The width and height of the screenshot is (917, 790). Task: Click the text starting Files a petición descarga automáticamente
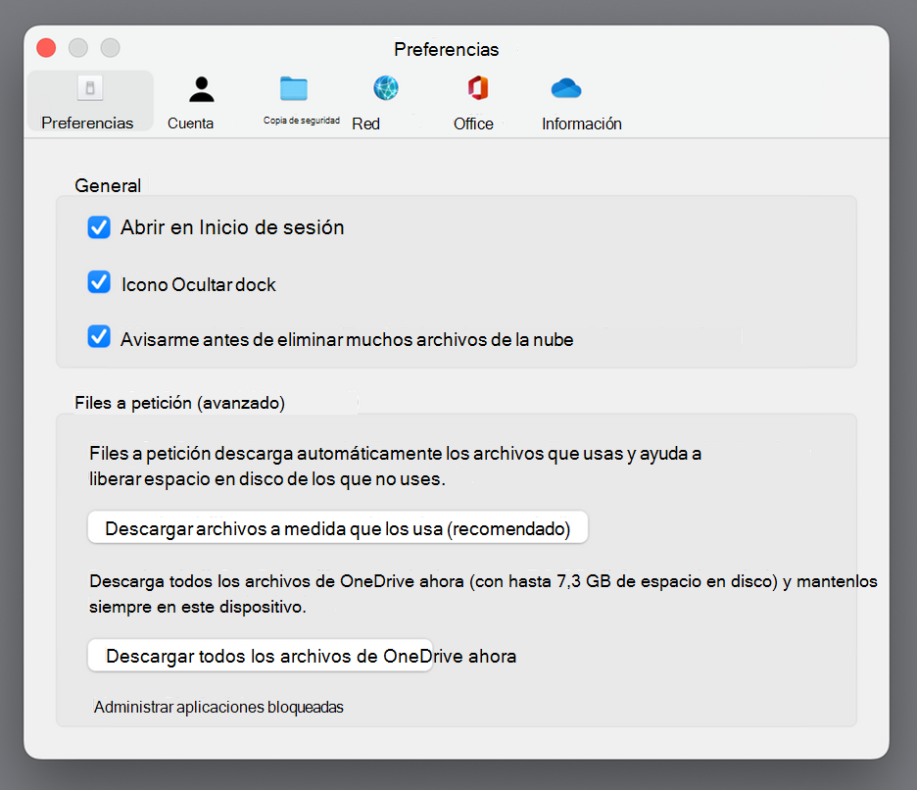click(396, 466)
